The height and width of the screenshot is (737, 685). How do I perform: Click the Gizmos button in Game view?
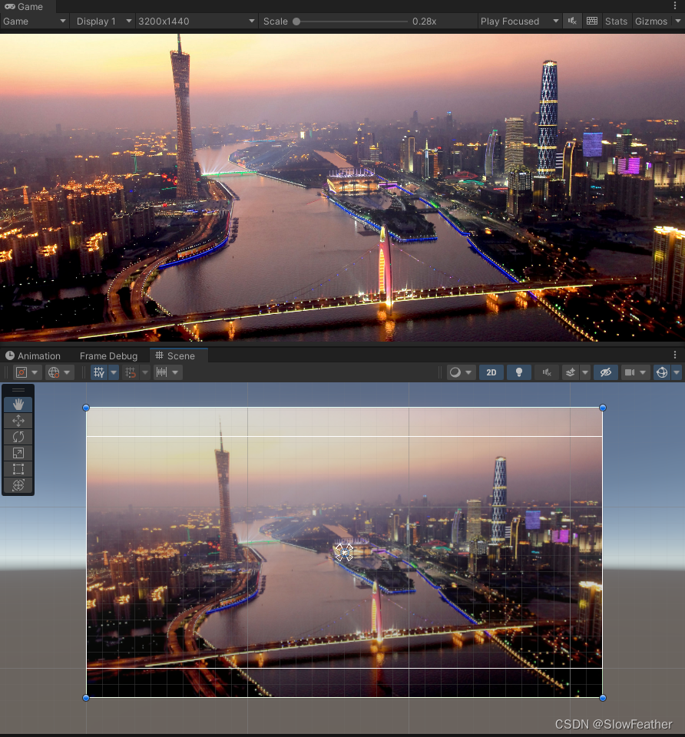651,21
